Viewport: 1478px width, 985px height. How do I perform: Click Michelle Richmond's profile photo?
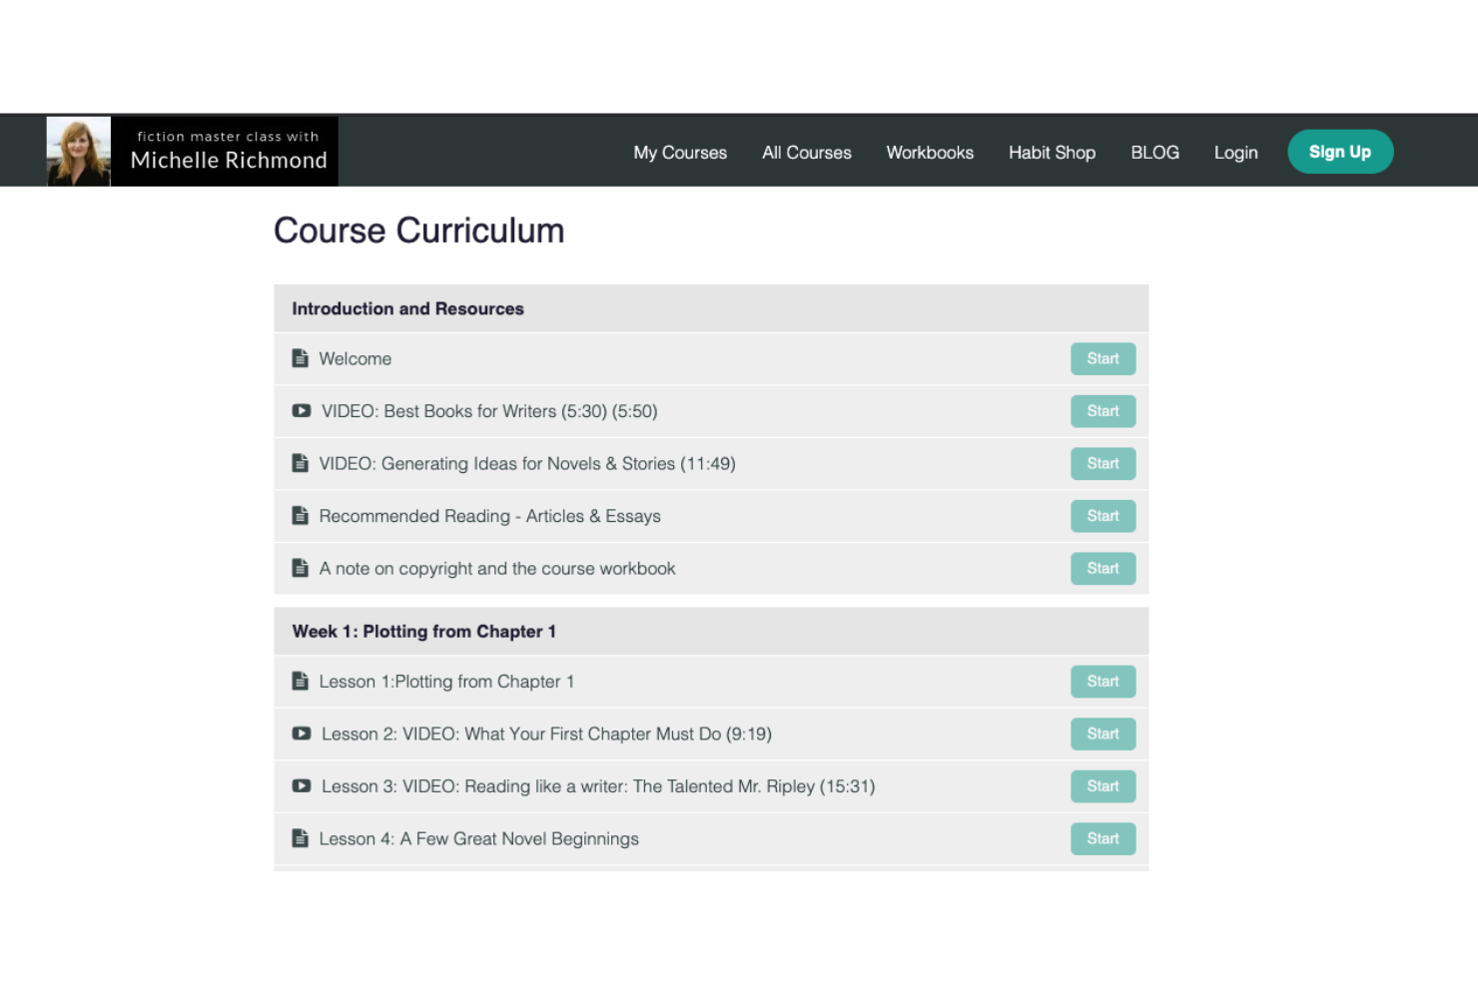(78, 150)
